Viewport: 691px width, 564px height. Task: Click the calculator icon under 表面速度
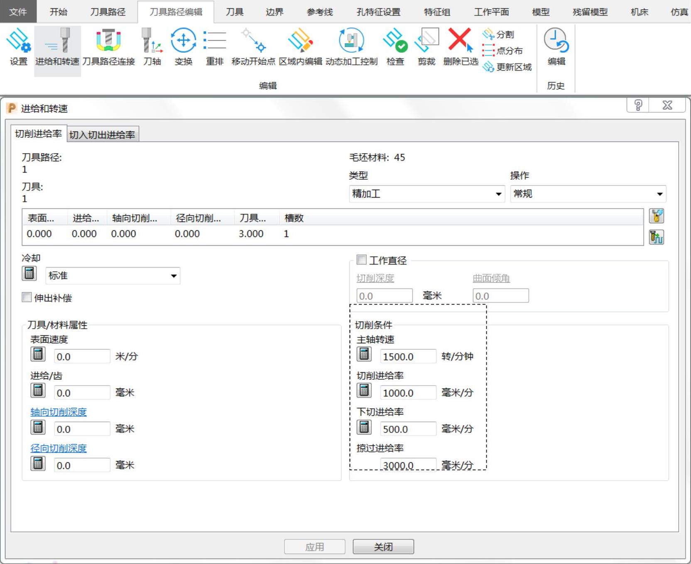[38, 355]
